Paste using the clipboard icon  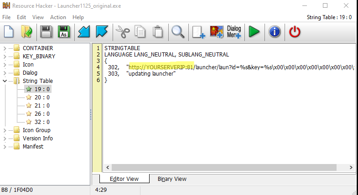[x=157, y=32]
